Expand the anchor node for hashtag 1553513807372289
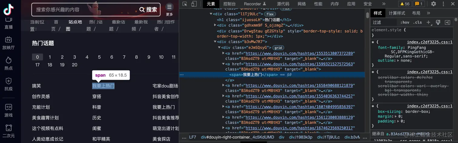The image size is (458, 143). (x=224, y=53)
